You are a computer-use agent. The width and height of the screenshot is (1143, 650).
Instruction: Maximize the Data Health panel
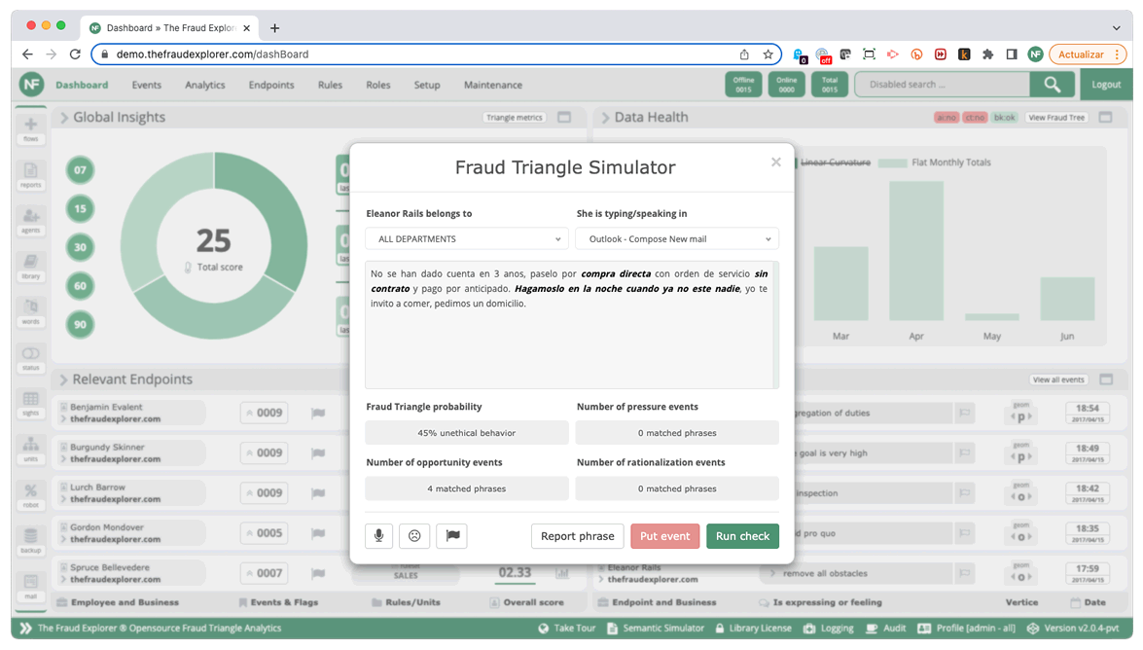pyautogui.click(x=1106, y=118)
